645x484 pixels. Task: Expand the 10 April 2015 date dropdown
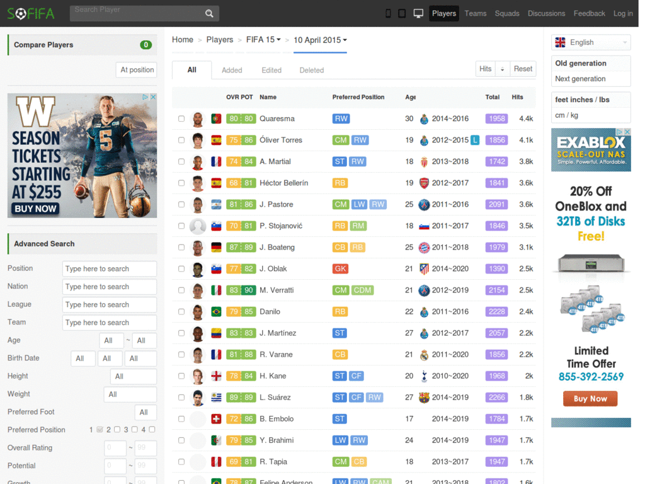[320, 40]
